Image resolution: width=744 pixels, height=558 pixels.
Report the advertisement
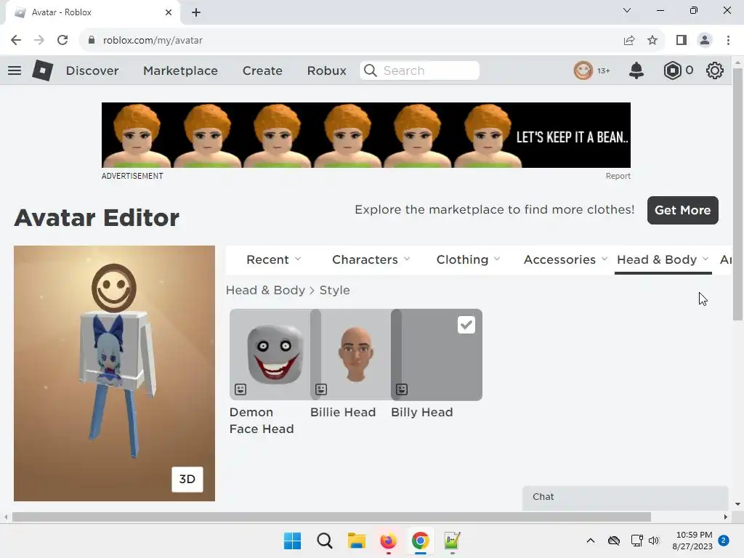(618, 176)
